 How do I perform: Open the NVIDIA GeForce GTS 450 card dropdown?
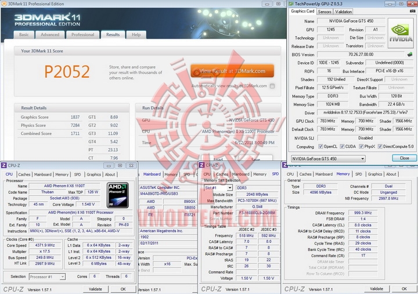pyautogui.click(x=328, y=159)
